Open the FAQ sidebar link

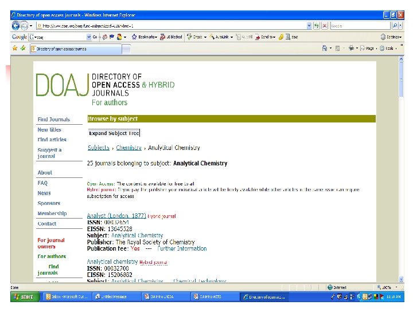42,183
